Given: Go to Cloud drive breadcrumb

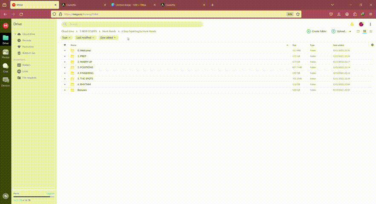Looking at the screenshot, I should pyautogui.click(x=68, y=31).
